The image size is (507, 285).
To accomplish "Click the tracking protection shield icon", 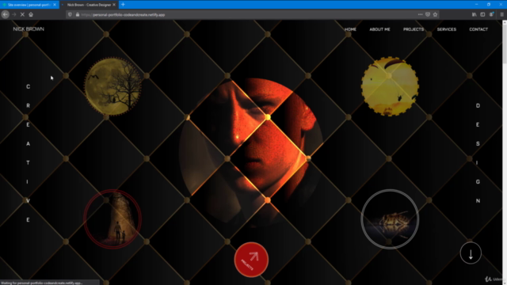I will (70, 14).
